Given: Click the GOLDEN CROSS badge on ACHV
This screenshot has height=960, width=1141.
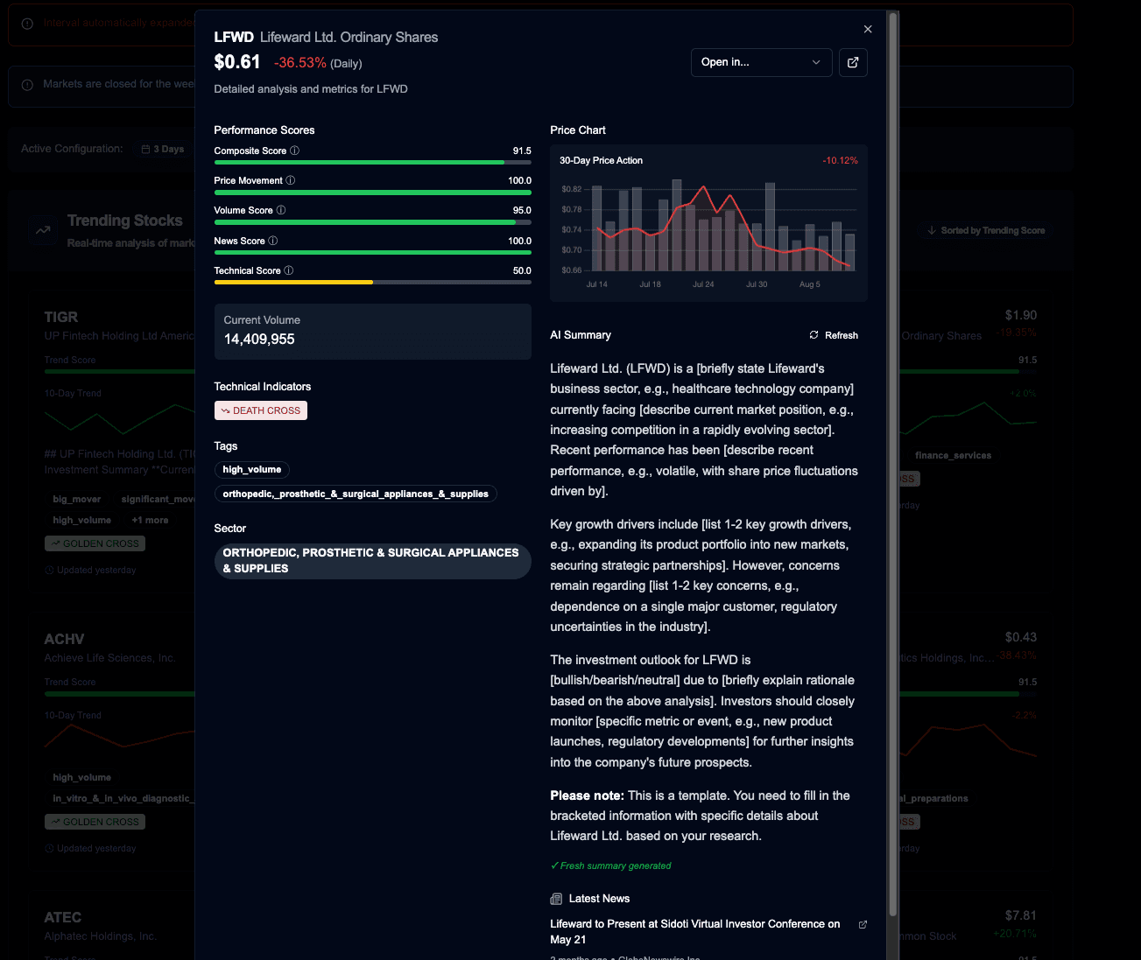Looking at the screenshot, I should click(94, 821).
